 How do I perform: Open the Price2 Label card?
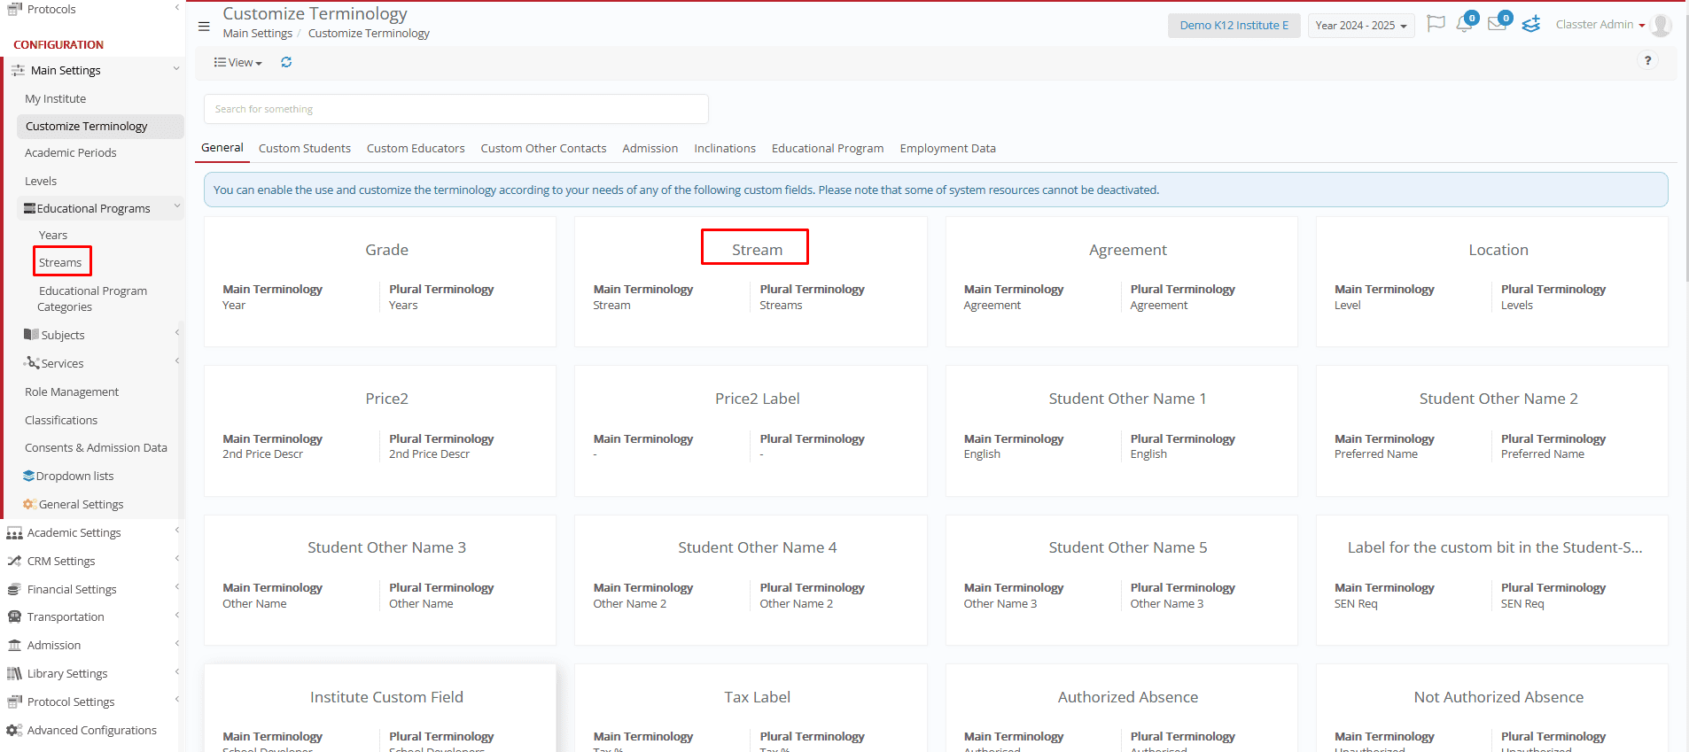click(751, 430)
